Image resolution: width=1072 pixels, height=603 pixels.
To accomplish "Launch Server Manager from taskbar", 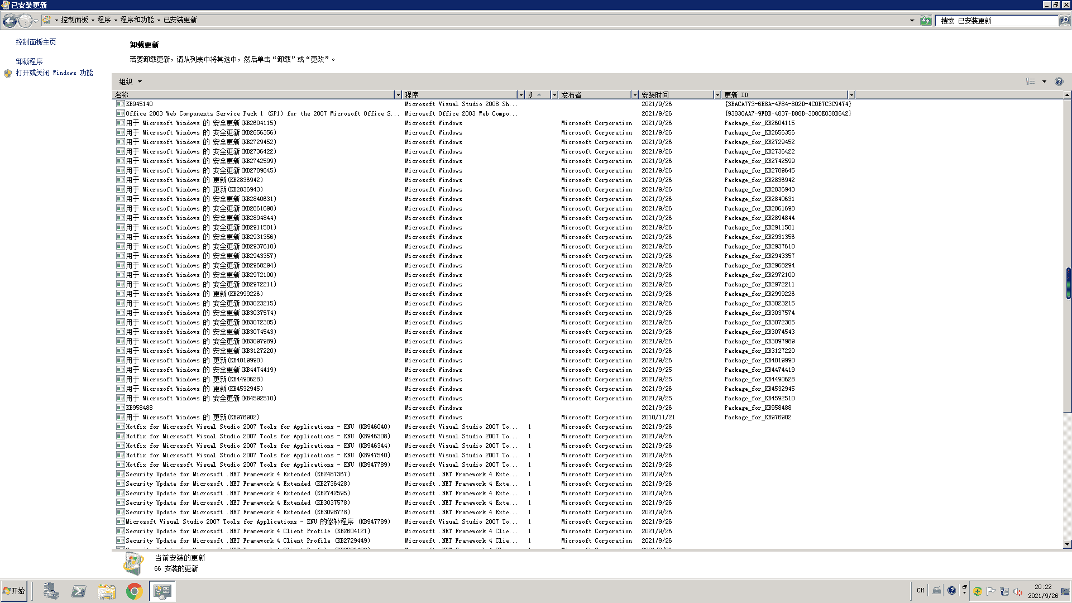I will [x=51, y=591].
